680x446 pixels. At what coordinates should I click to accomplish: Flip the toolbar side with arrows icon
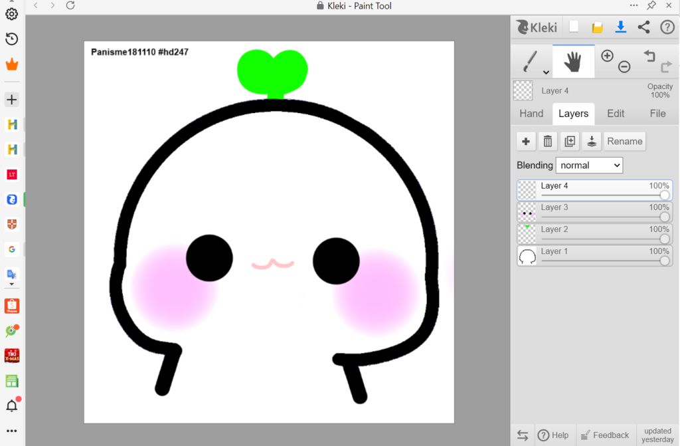[523, 435]
